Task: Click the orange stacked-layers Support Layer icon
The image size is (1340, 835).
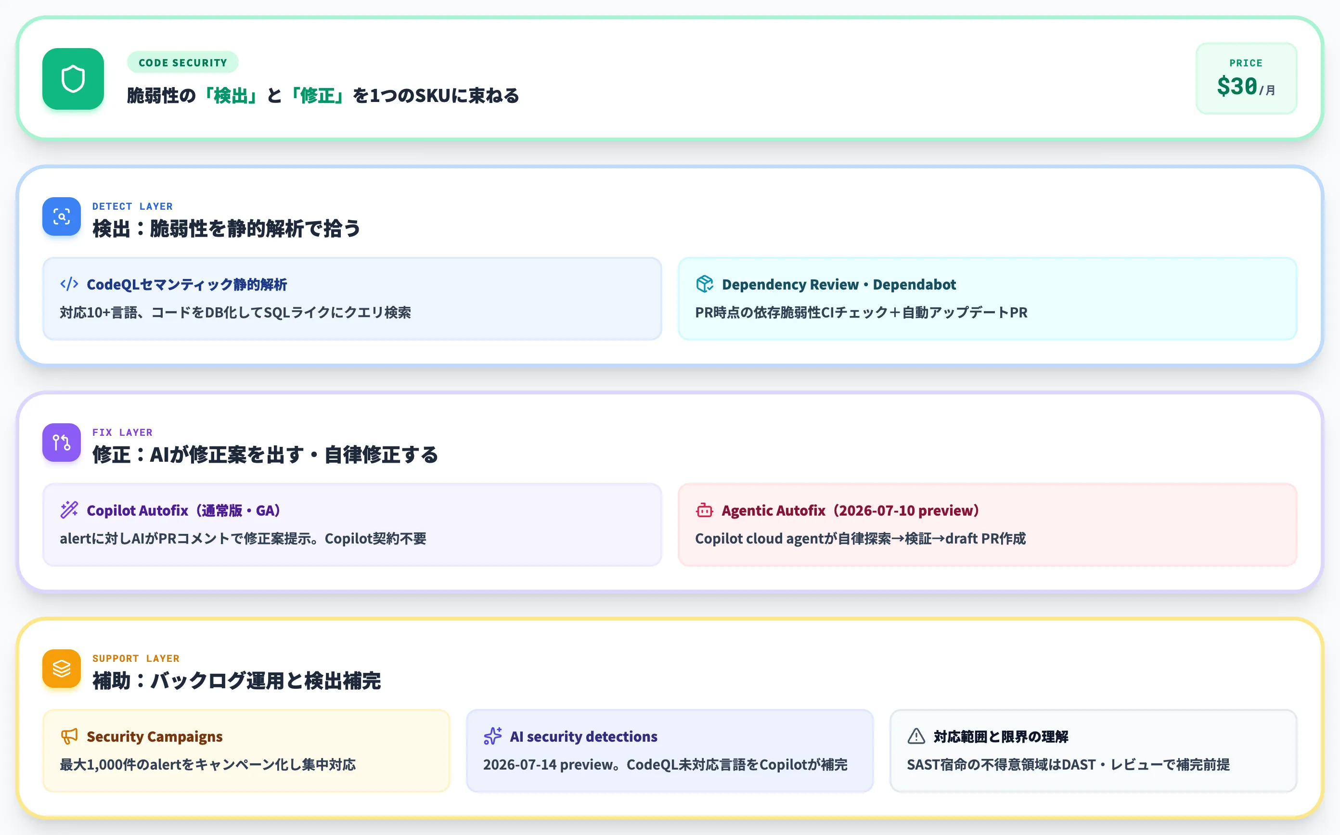Action: click(x=61, y=669)
